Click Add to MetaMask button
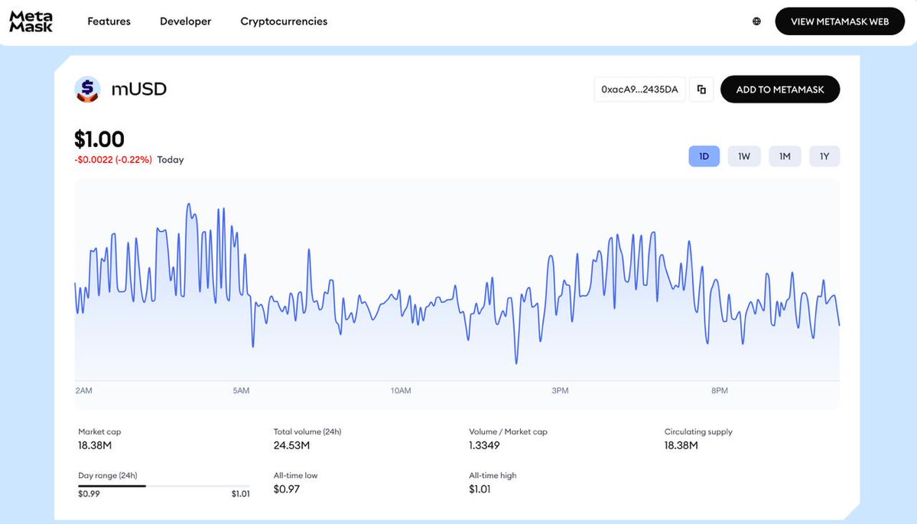This screenshot has height=524, width=917. (780, 90)
